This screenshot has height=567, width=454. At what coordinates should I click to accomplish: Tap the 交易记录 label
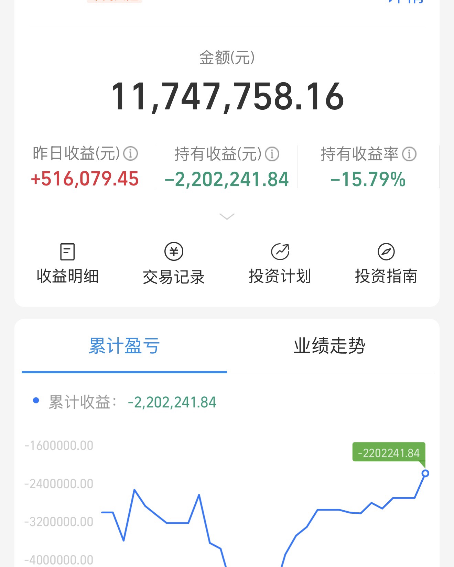(x=174, y=277)
